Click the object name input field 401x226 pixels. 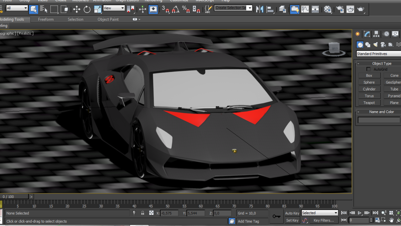coord(379,120)
